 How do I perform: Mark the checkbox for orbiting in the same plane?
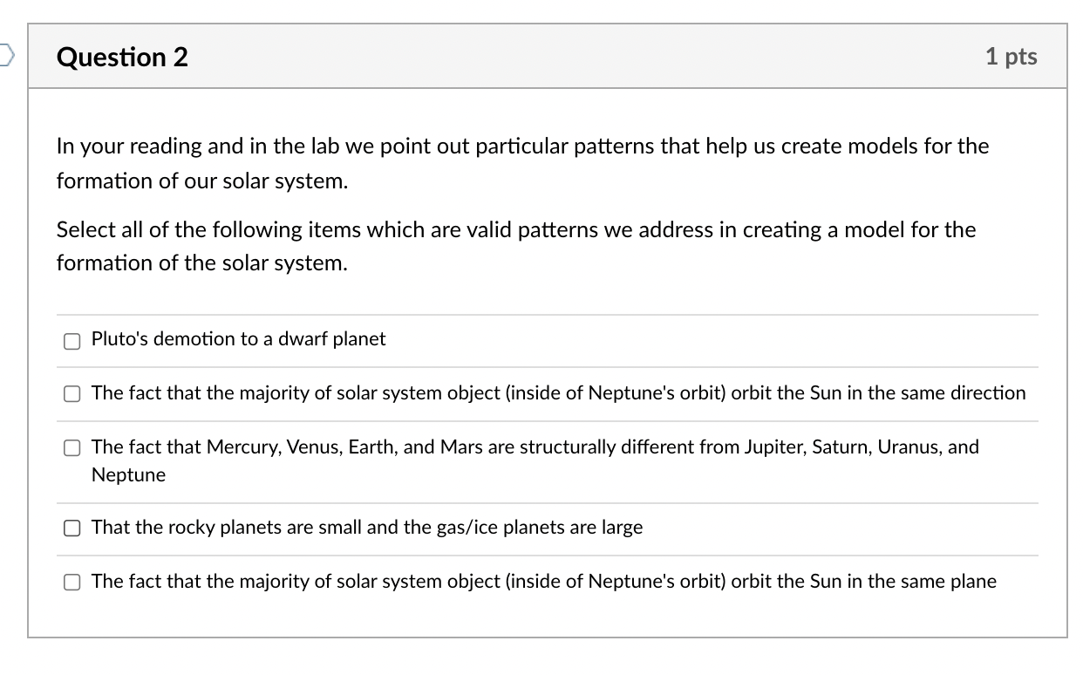click(72, 583)
